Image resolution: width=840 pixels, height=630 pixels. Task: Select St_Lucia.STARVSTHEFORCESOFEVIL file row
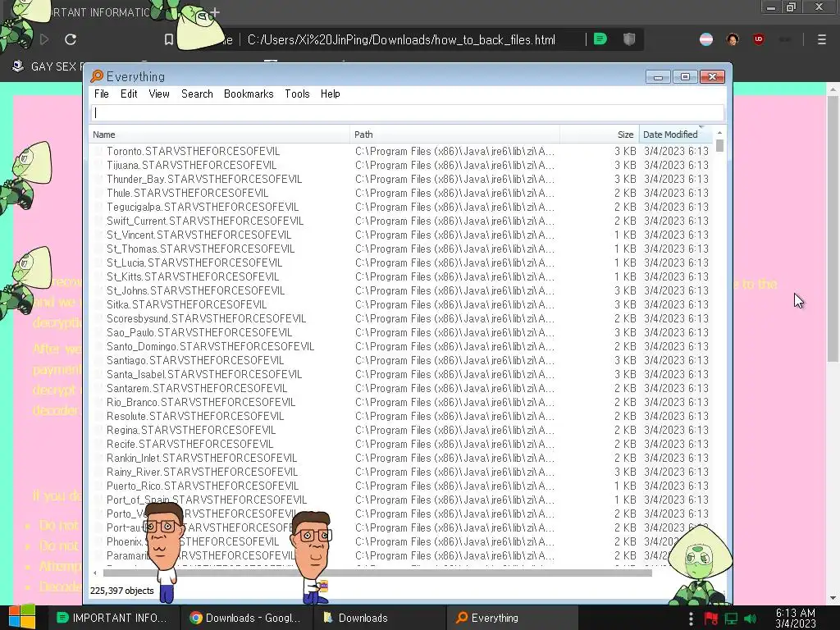[402, 262]
